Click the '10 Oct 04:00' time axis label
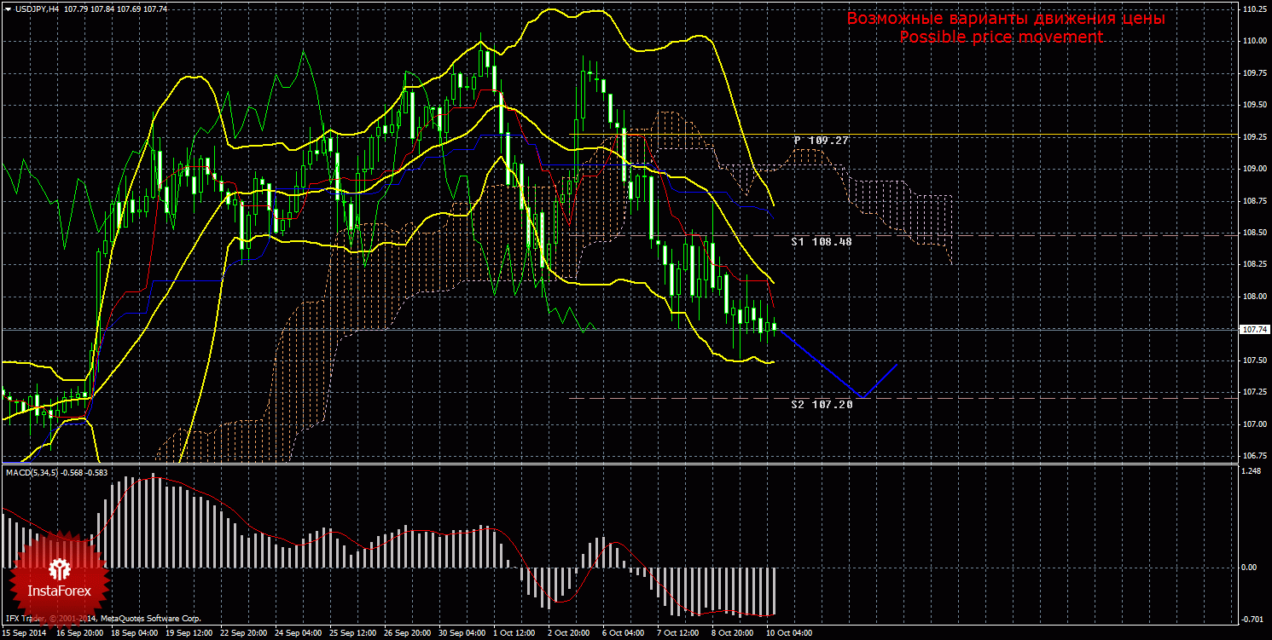This screenshot has width=1272, height=640. [x=789, y=633]
